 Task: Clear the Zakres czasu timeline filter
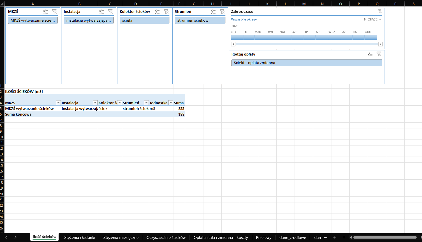click(x=380, y=11)
